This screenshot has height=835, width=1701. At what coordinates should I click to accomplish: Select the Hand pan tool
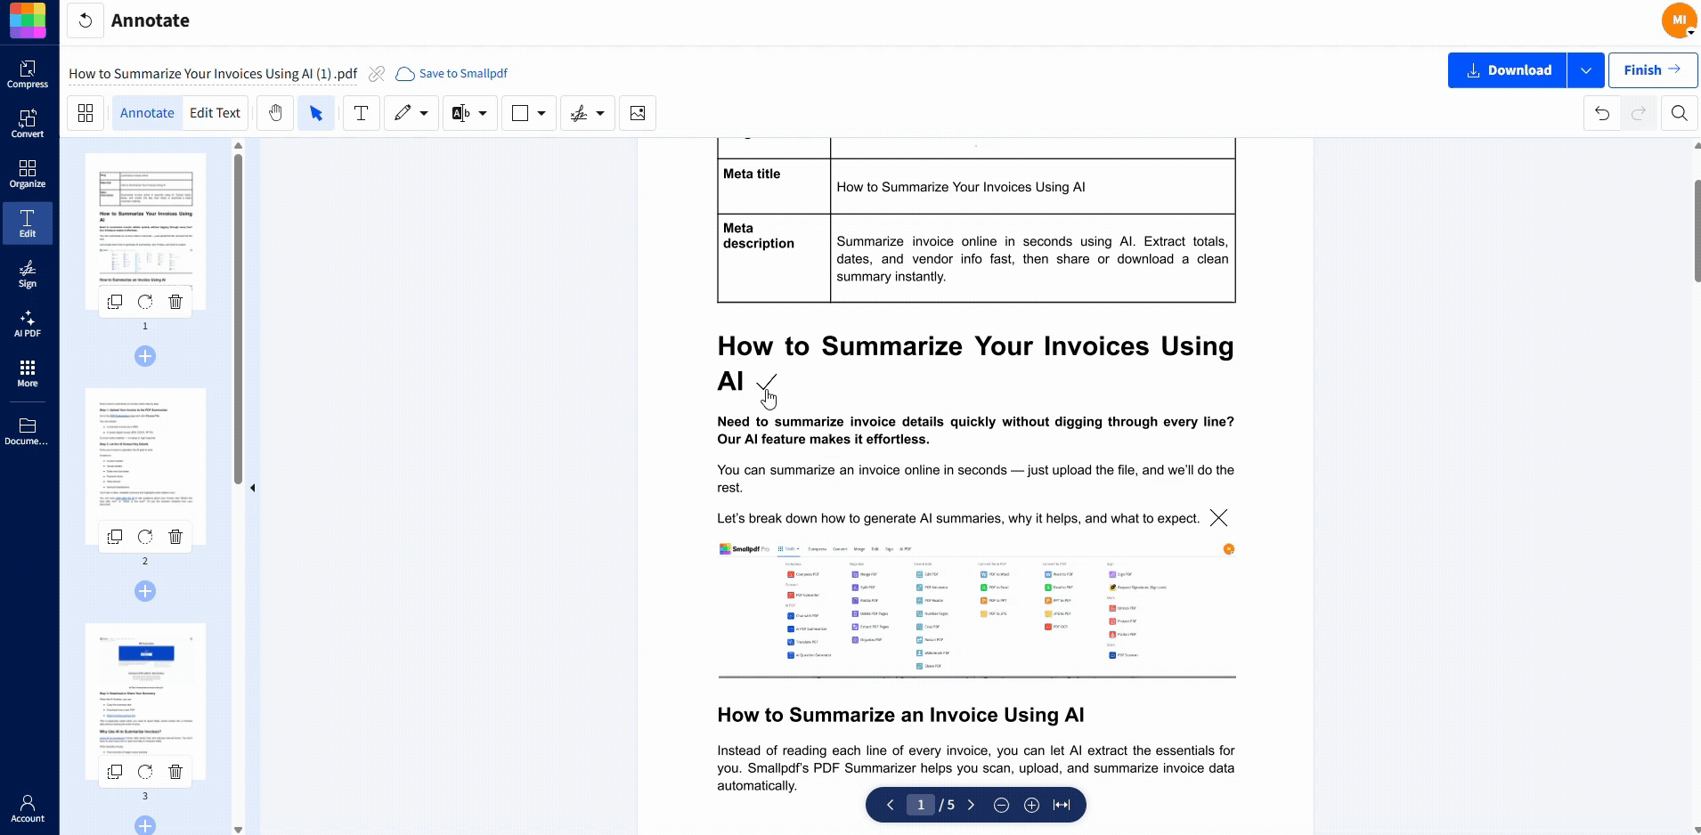click(x=275, y=113)
